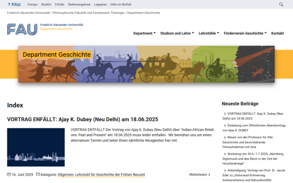
Task: Open the FAUdir link
Action: 60,4
